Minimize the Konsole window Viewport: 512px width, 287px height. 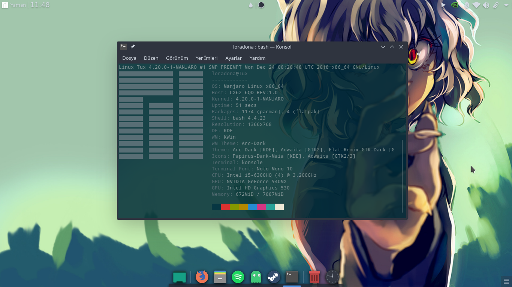click(x=383, y=47)
